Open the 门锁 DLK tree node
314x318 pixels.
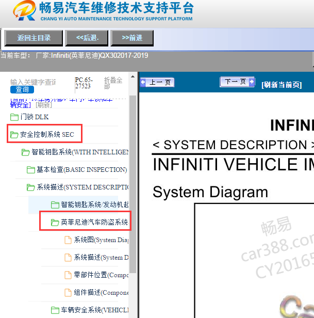point(35,117)
